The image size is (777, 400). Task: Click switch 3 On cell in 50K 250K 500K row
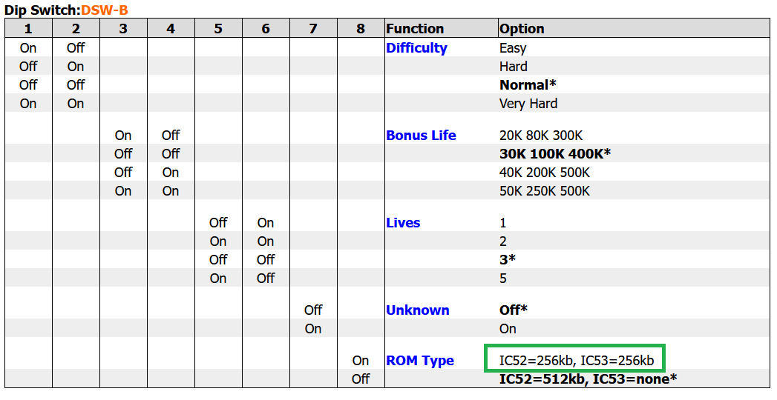[123, 191]
